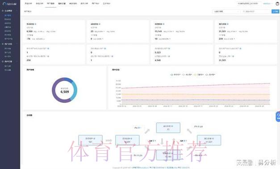Click the flow box showing 31,501
The image size is (280, 169).
pos(209,140)
